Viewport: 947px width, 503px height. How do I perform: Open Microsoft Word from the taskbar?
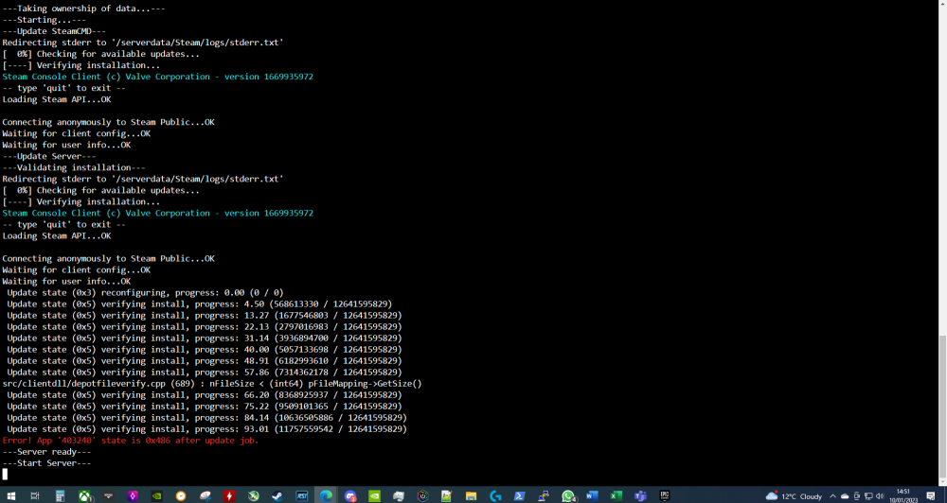tap(592, 495)
